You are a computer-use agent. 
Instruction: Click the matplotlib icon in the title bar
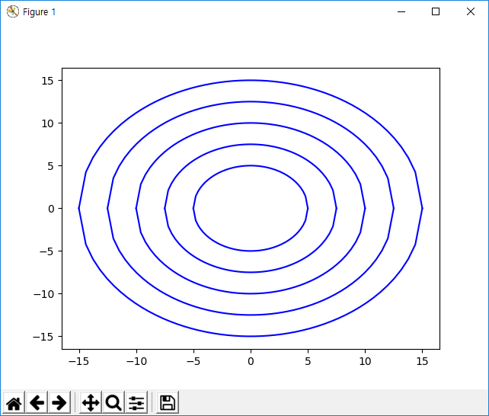tap(13, 11)
